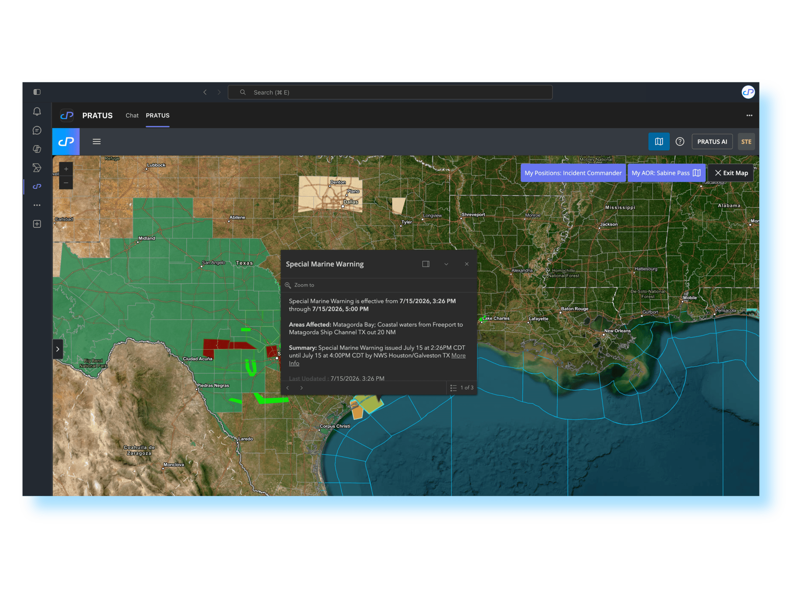Click the Corpus Christi map label
Viewport: 805px width, 603px height.
pos(335,426)
